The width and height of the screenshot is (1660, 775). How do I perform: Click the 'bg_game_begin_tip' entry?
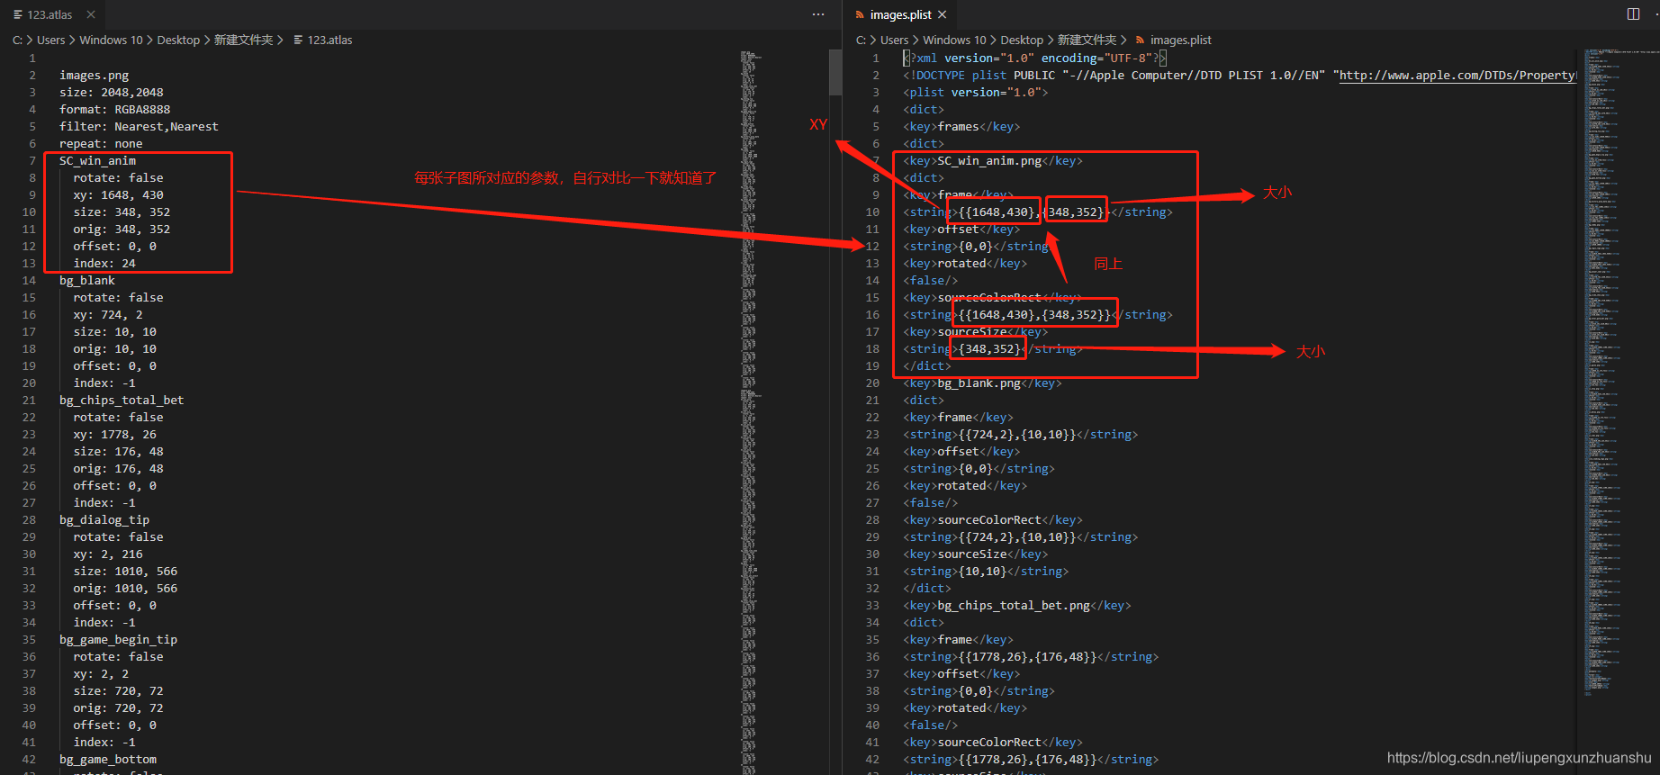coord(118,640)
